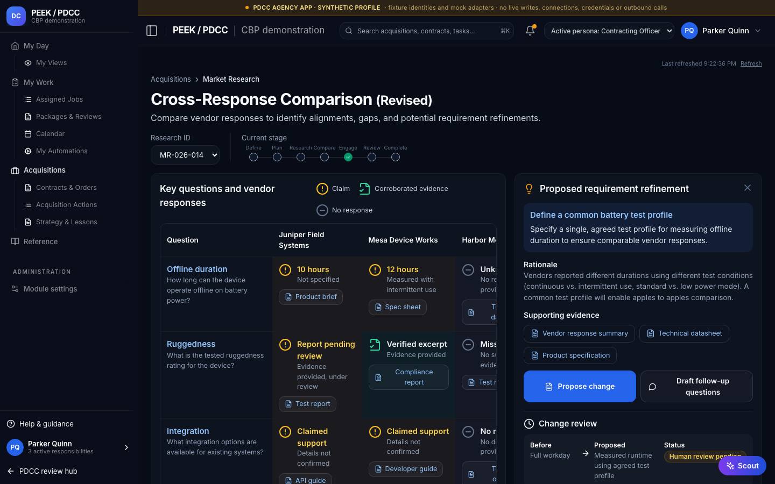Image resolution: width=775 pixels, height=484 pixels.
Task: Click the claim warning icon beside 10 hours
Action: (x=285, y=270)
